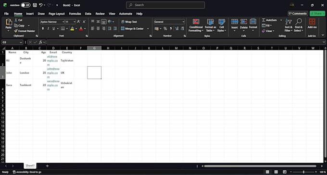Image resolution: width=327 pixels, height=175 pixels.
Task: Open the Conditional Formatting menu
Action: 196,25
